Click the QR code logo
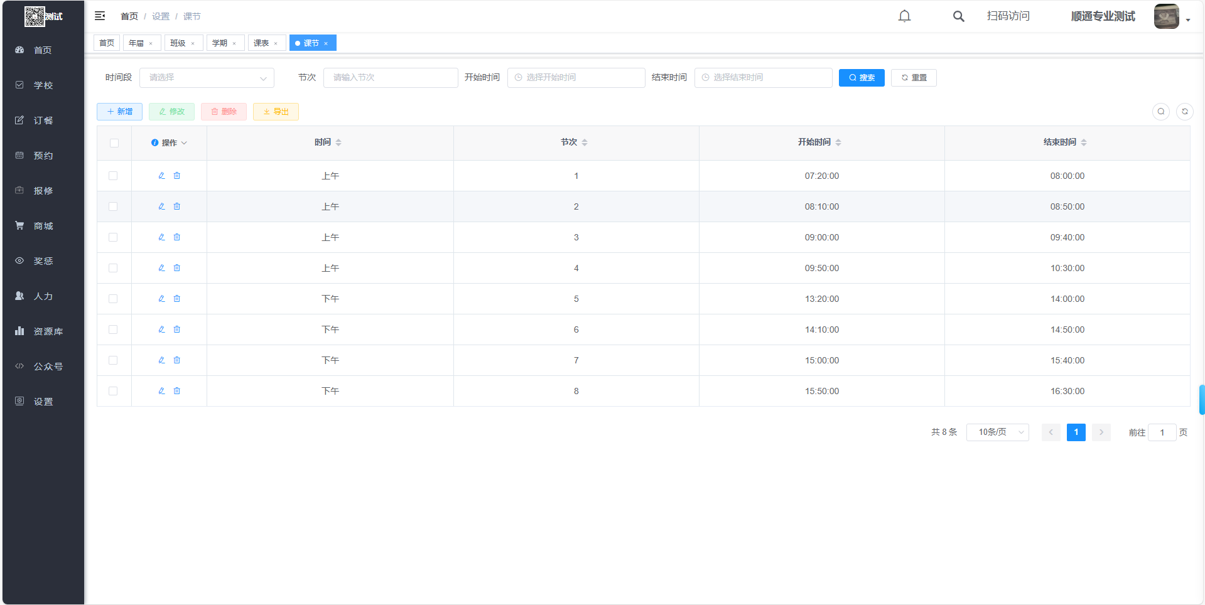 [x=35, y=16]
